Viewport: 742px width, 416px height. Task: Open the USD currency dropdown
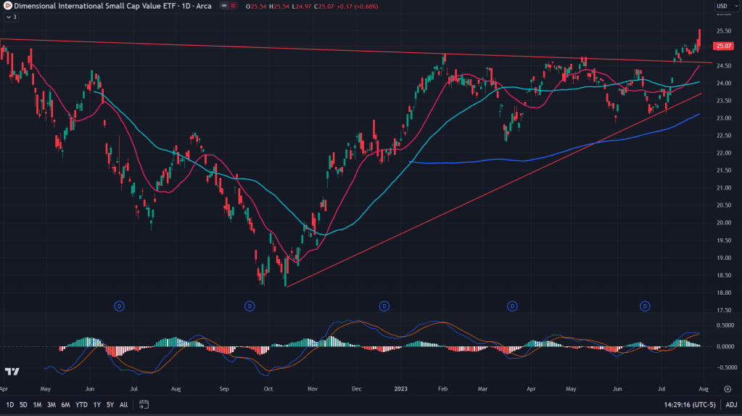(x=724, y=7)
